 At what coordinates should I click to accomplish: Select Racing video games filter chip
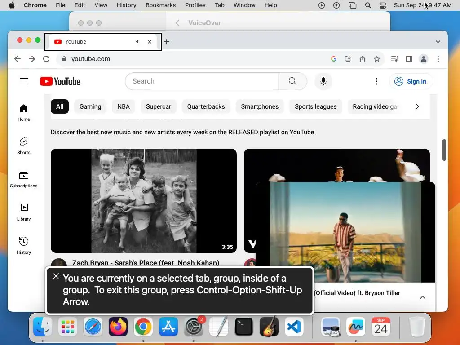pyautogui.click(x=375, y=106)
